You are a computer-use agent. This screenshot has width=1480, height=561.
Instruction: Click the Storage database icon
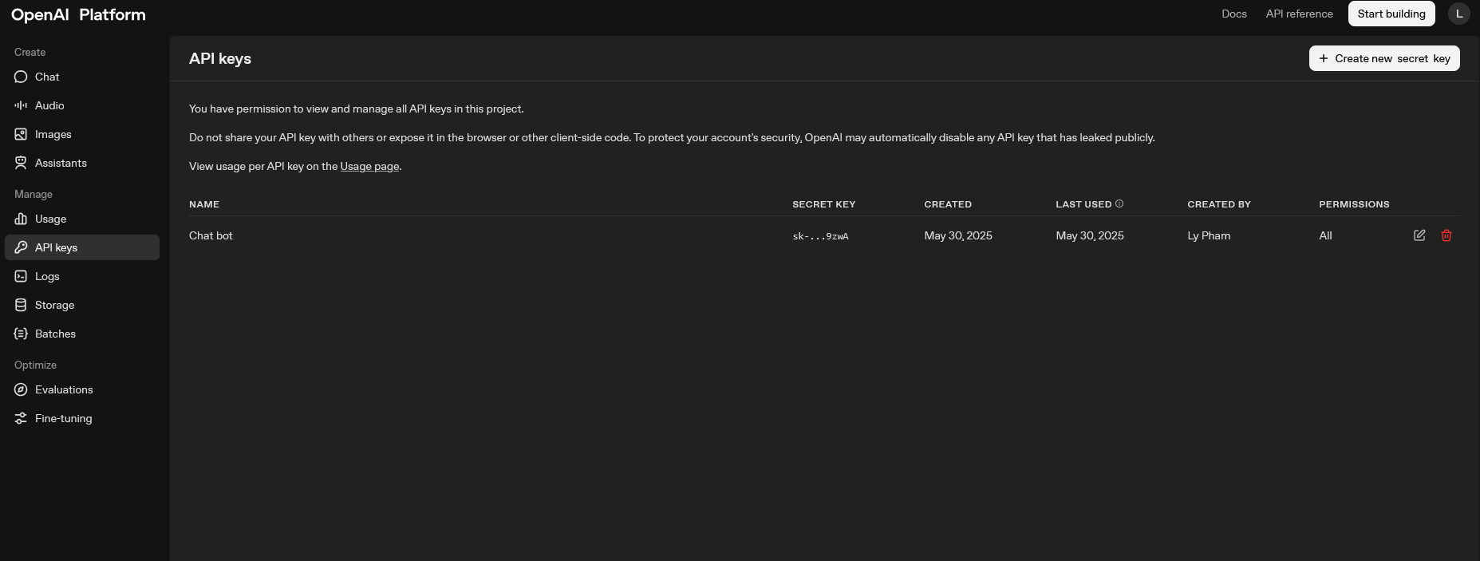(x=21, y=305)
